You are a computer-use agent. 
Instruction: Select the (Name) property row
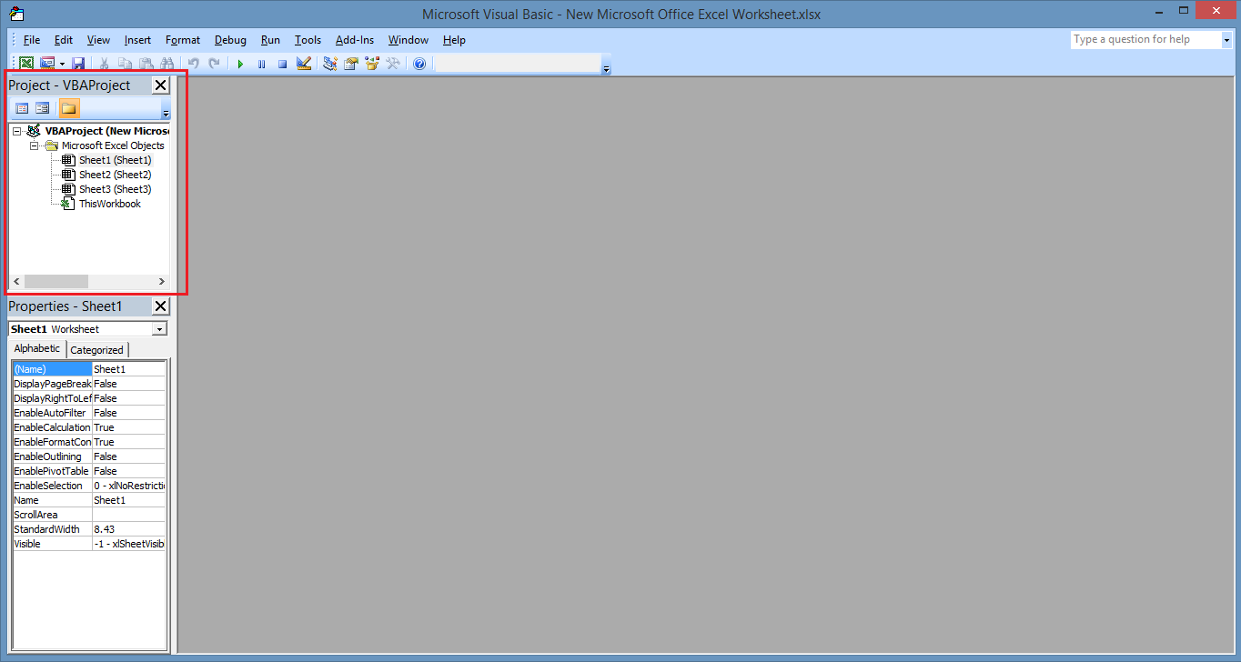coord(89,369)
